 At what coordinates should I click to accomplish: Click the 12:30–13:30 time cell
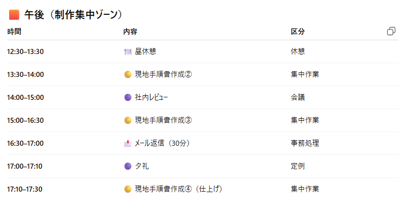tap(25, 51)
